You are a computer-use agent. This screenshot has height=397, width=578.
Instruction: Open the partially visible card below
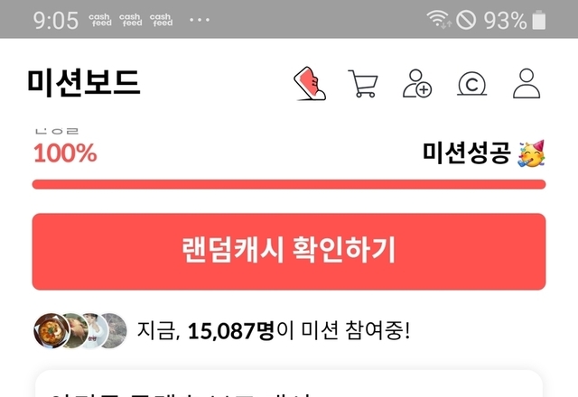(x=289, y=383)
